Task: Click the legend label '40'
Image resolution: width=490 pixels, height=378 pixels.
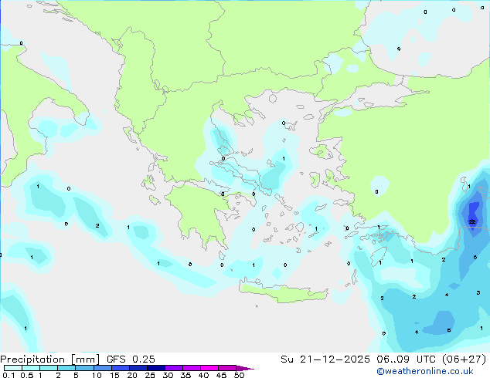Action: (203, 375)
